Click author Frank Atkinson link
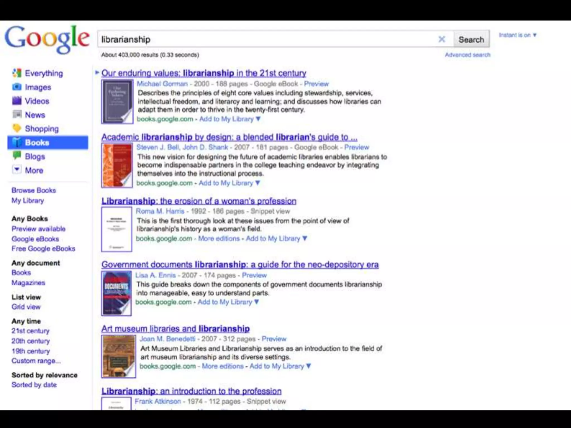This screenshot has width=571, height=428. pyautogui.click(x=158, y=402)
